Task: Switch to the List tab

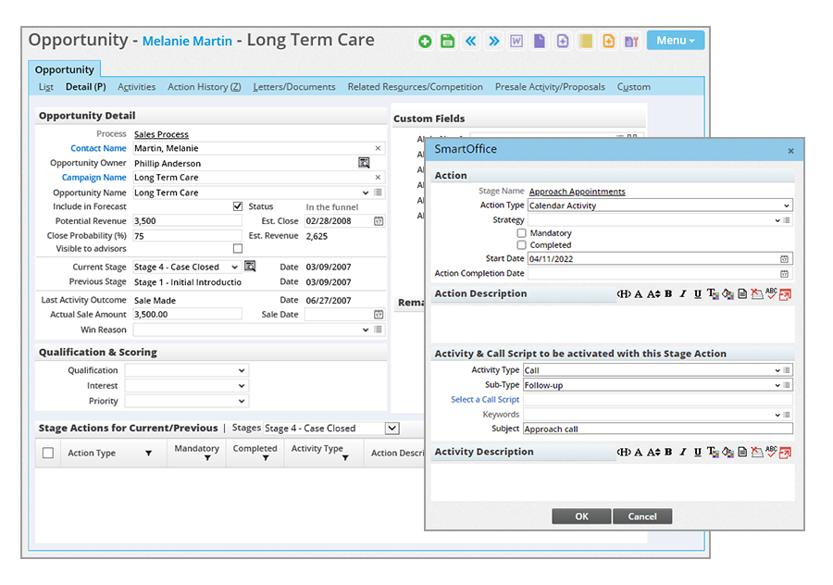Action: click(x=45, y=87)
